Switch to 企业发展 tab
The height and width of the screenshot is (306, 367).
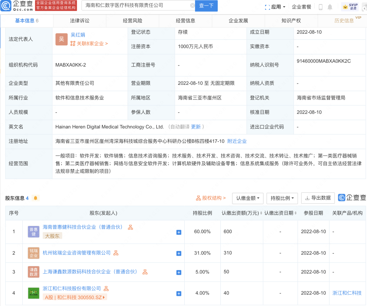point(238,21)
